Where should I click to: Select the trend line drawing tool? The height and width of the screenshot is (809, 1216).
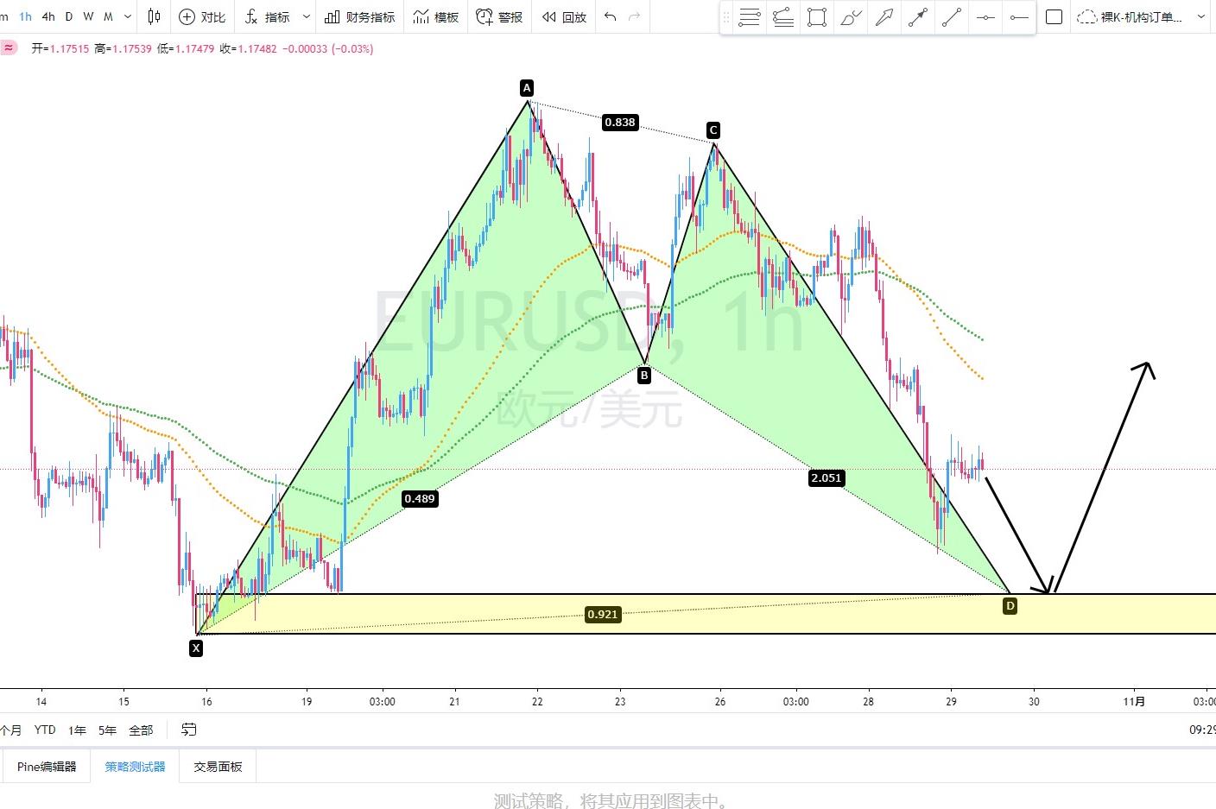coord(952,17)
